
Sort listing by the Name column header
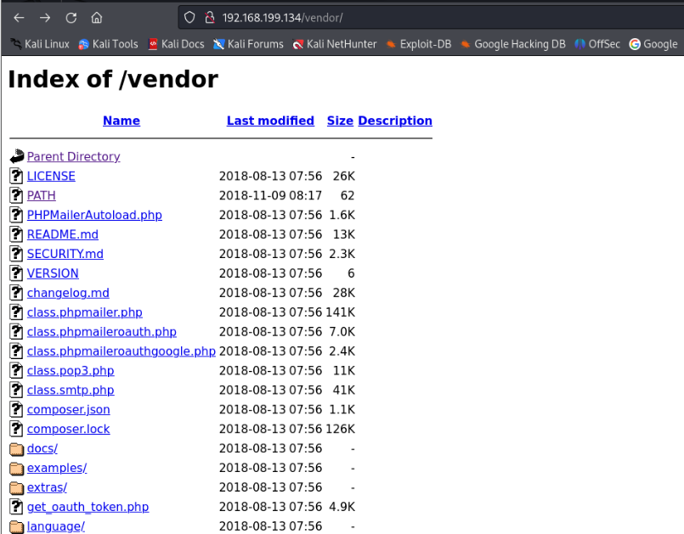tap(122, 121)
